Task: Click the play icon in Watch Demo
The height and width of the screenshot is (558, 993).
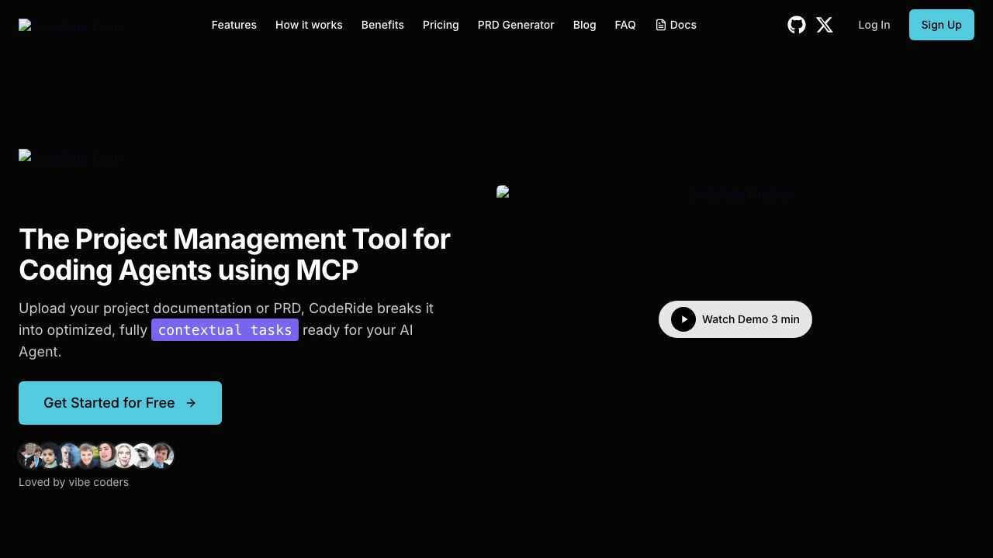Action: [683, 319]
